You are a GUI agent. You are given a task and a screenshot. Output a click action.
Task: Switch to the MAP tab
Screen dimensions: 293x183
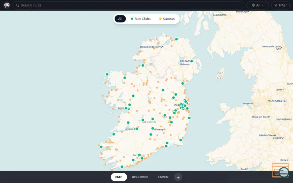[119, 177]
